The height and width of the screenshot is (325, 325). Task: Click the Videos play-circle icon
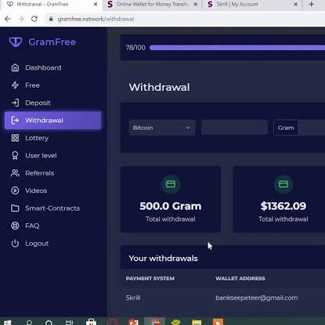(15, 190)
